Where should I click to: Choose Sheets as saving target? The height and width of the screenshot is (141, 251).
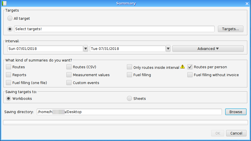tap(129, 99)
